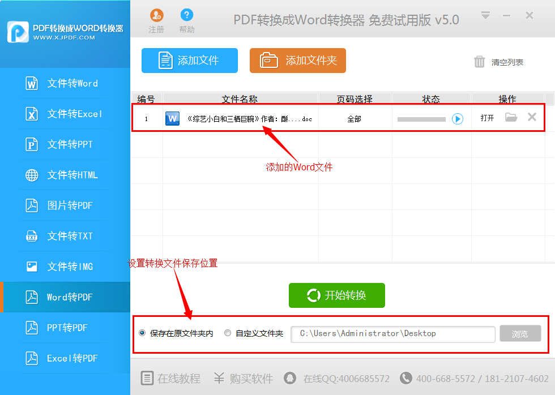This screenshot has height=395, width=555.
Task: Click the PDF icon next to PPT转PDF
Action: (32, 328)
